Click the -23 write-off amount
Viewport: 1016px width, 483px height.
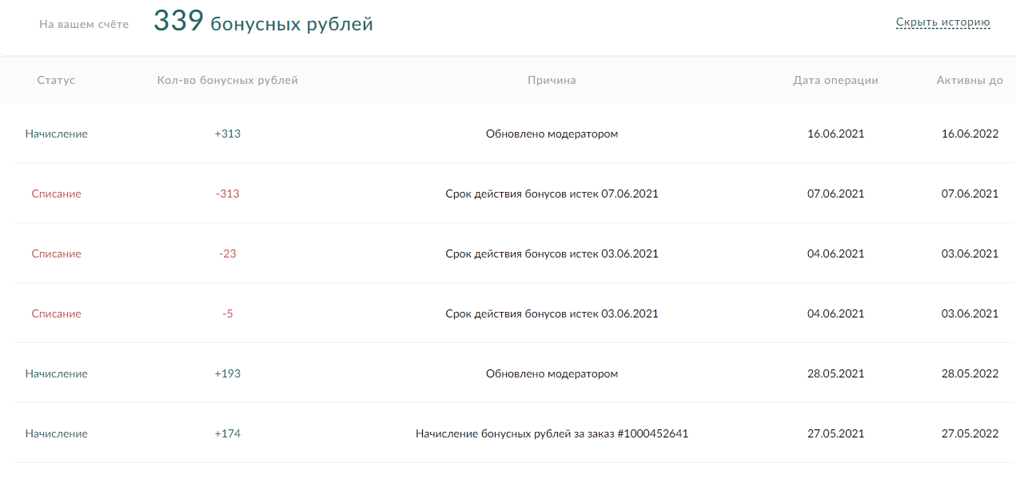[x=228, y=253]
